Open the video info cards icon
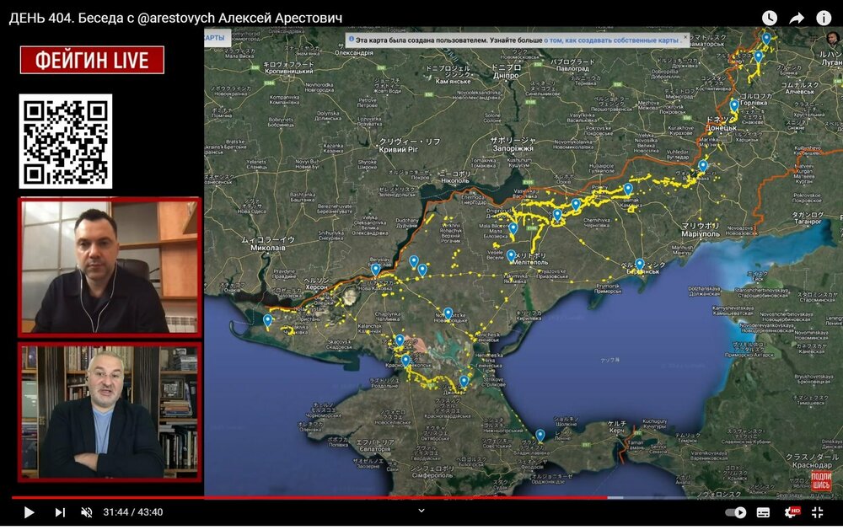Viewport: 843px width, 530px height. [824, 18]
